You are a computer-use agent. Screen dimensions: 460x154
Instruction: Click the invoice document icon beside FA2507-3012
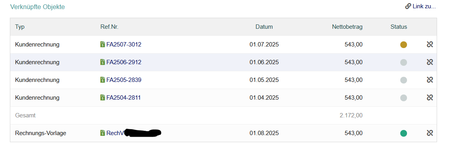103,45
